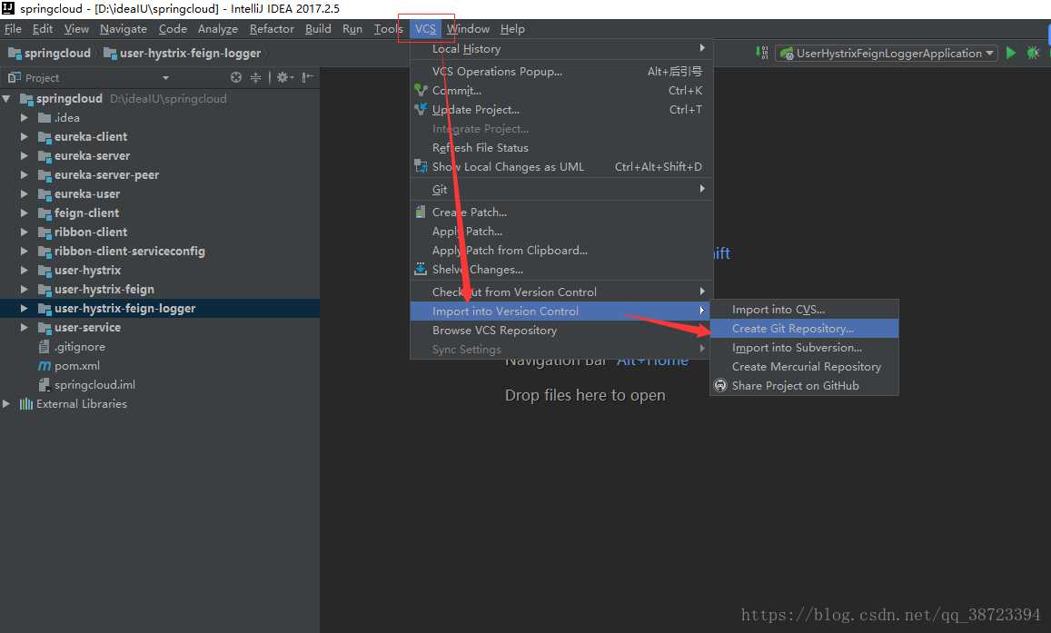The width and height of the screenshot is (1051, 633).
Task: Select the user-hystrix-feign-logger tree row
Action: pyautogui.click(x=160, y=308)
